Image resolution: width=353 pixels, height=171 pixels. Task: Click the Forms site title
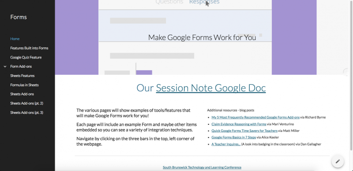click(x=19, y=17)
